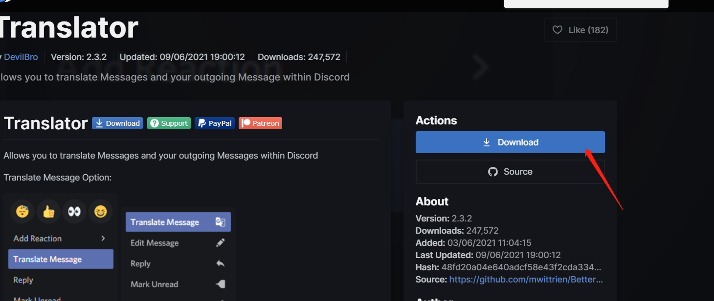Select Translate Message with translate icon
714x301 pixels.
(178, 222)
